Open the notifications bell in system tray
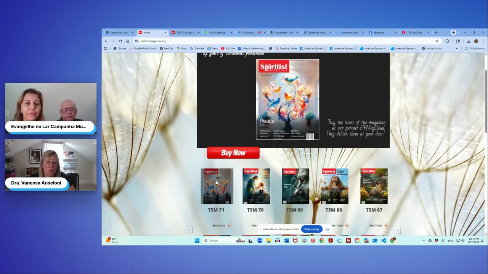The image size is (488, 274). [x=482, y=241]
